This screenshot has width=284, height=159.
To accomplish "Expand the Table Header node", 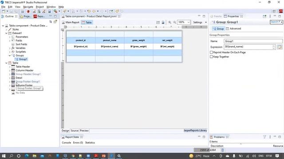I will [10, 67].
